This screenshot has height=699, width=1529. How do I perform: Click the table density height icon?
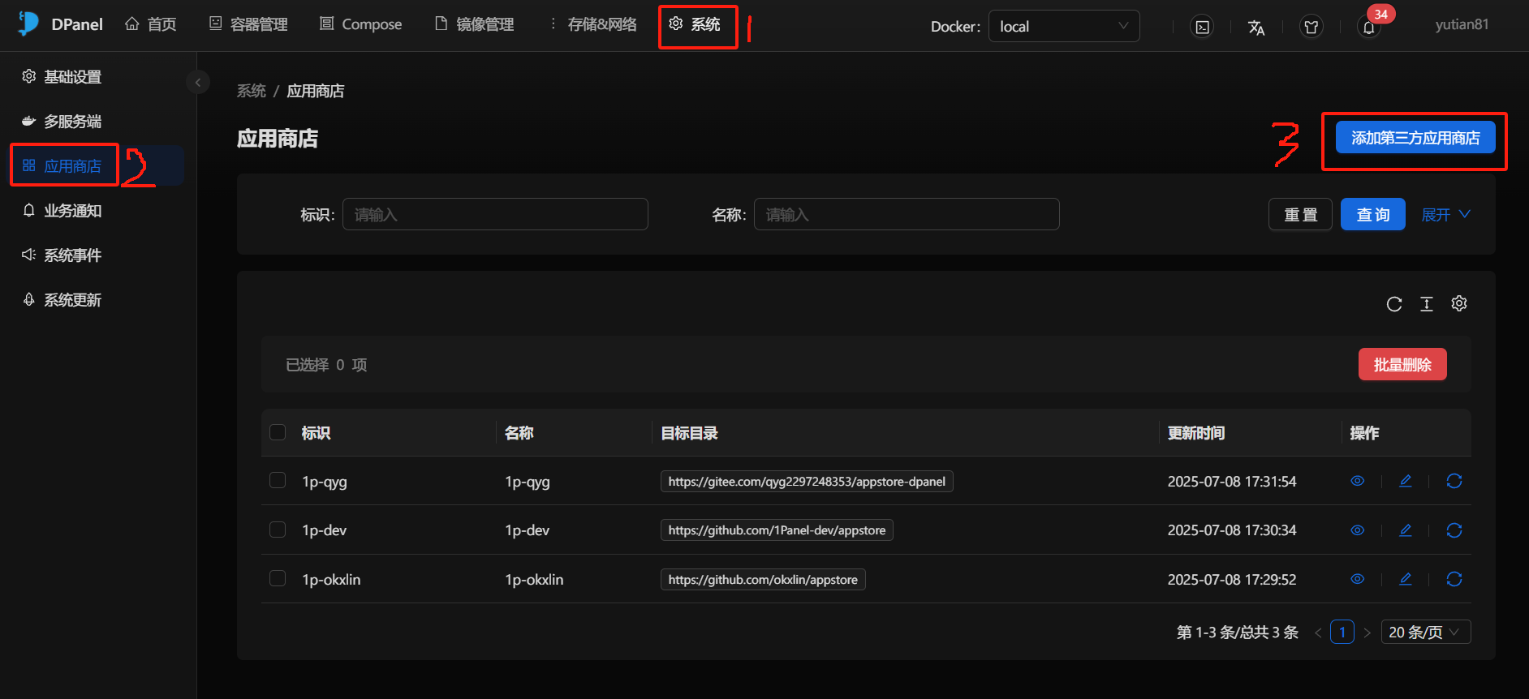point(1427,304)
